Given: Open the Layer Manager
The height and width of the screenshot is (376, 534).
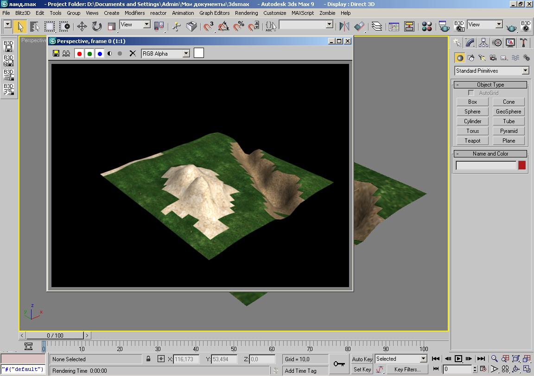Looking at the screenshot, I should point(377,26).
